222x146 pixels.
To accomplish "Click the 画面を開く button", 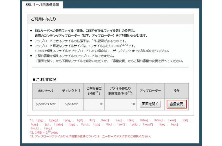I will click(x=150, y=104).
